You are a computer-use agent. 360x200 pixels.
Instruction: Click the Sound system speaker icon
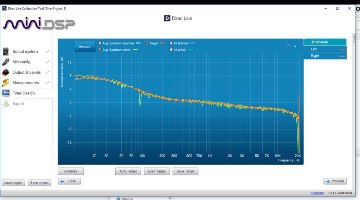pos(6,52)
